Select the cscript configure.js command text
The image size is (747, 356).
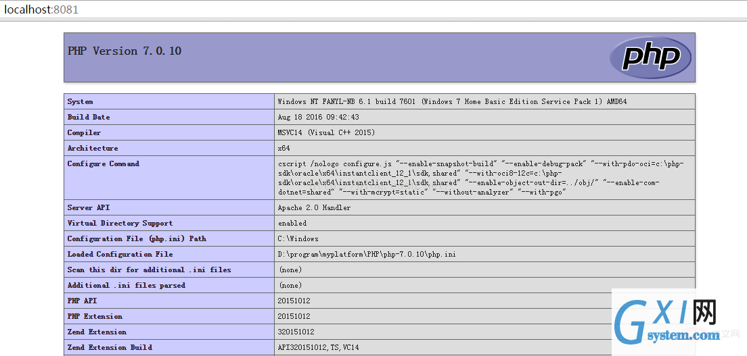(x=481, y=178)
